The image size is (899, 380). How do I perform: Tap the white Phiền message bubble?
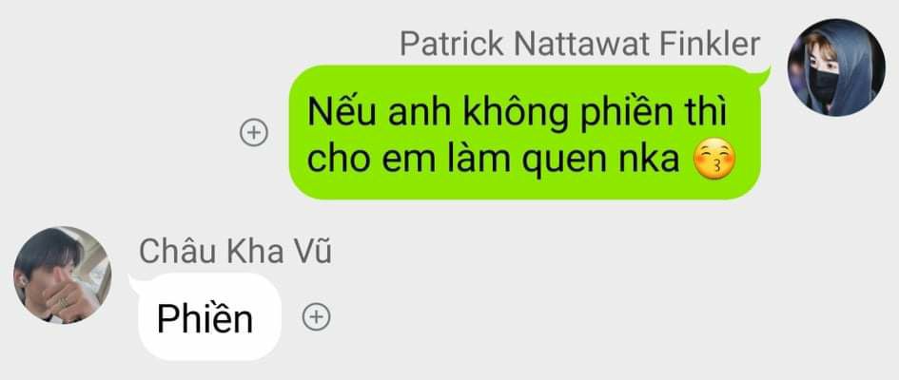pos(210,317)
